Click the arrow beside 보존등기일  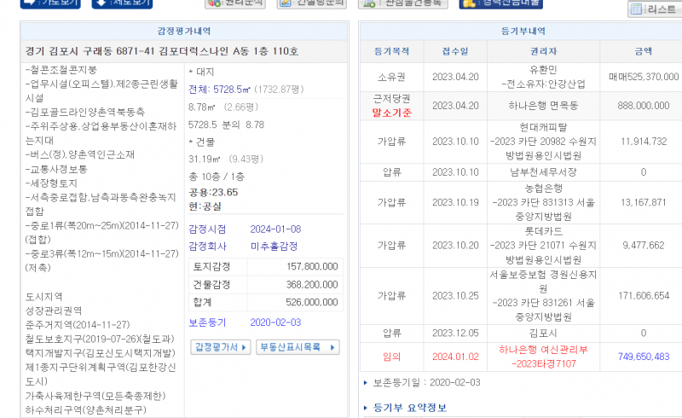click(x=366, y=383)
